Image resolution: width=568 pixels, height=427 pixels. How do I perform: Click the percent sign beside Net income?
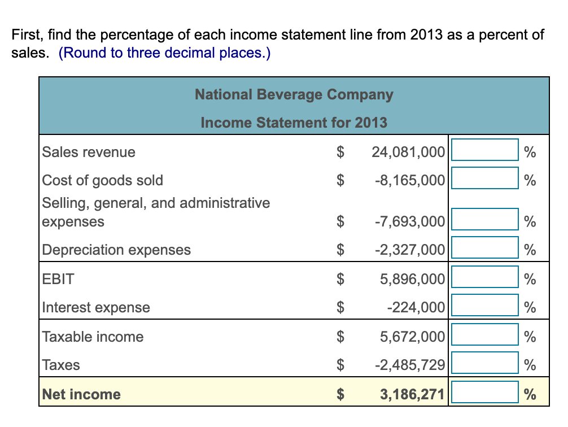coord(530,394)
